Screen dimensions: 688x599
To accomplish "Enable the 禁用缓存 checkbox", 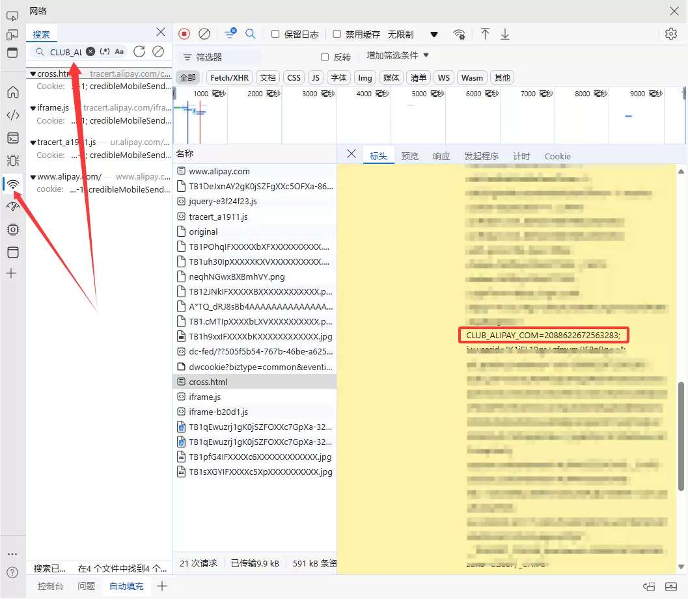I will [337, 34].
